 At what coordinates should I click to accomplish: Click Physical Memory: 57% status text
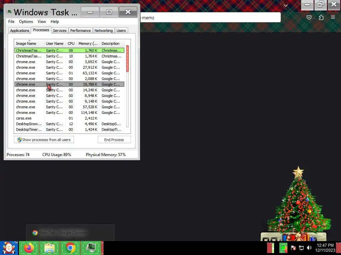(106, 155)
